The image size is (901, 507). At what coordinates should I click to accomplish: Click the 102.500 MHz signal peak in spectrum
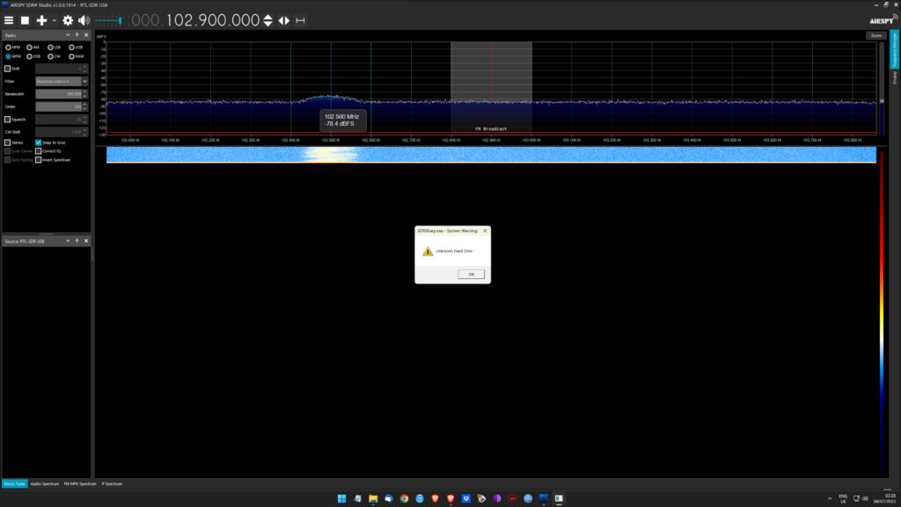pyautogui.click(x=331, y=97)
